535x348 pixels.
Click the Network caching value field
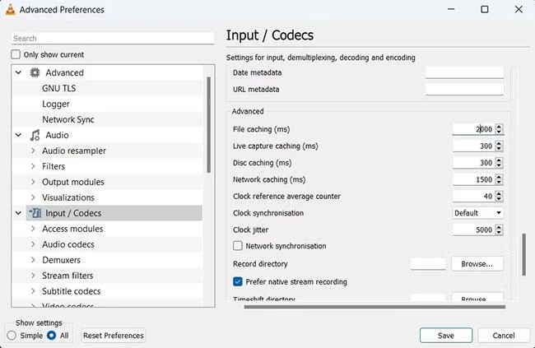click(473, 179)
